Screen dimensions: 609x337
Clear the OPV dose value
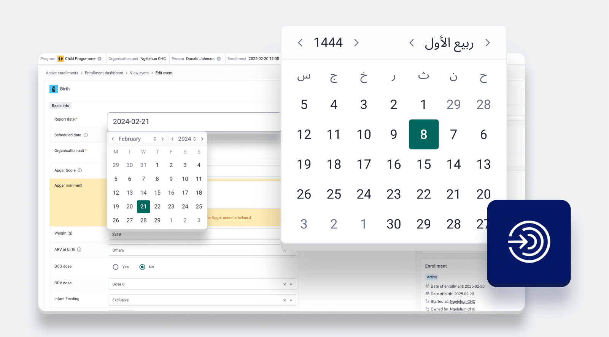pyautogui.click(x=285, y=284)
